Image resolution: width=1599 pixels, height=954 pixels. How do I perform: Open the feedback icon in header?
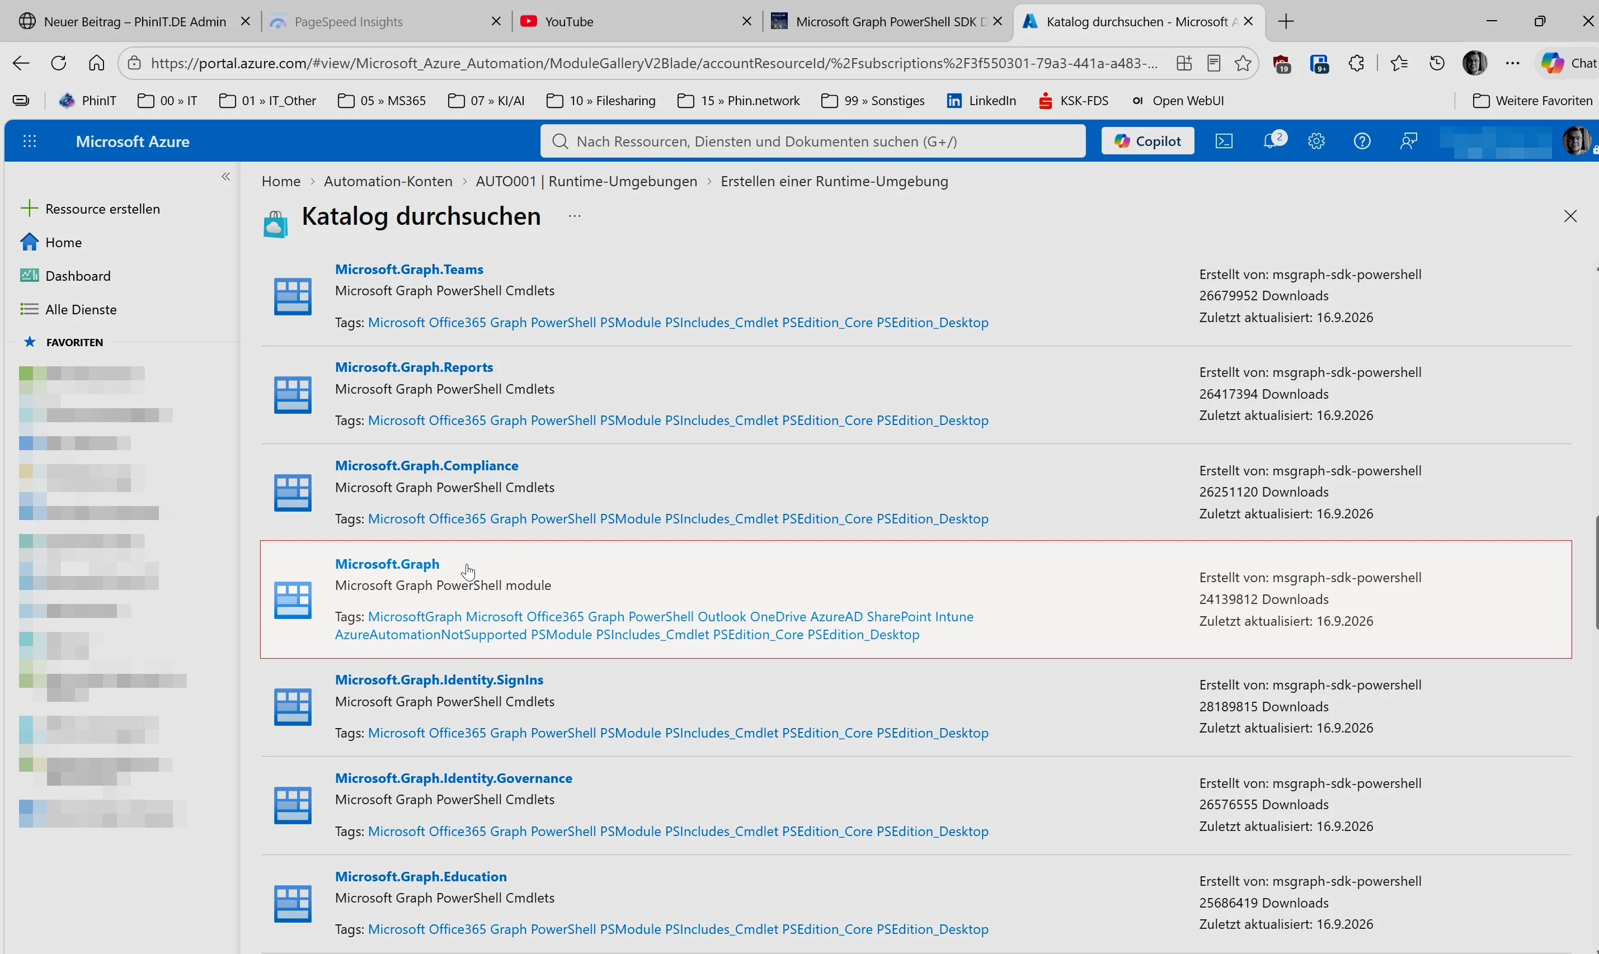point(1409,141)
